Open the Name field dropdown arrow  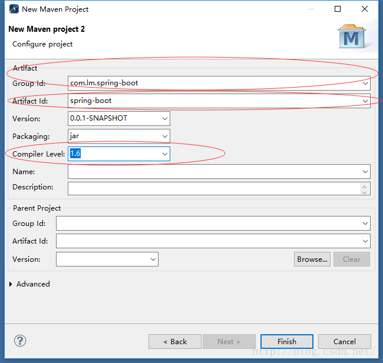(x=365, y=171)
